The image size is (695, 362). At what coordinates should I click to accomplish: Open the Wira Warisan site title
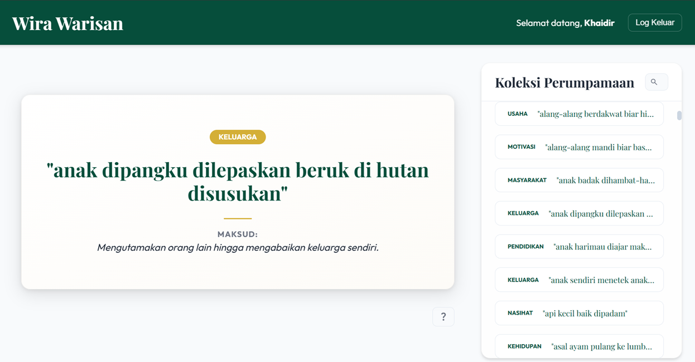pyautogui.click(x=67, y=23)
